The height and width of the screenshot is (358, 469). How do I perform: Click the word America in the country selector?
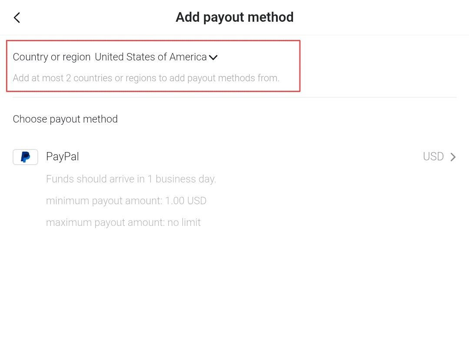click(x=188, y=57)
